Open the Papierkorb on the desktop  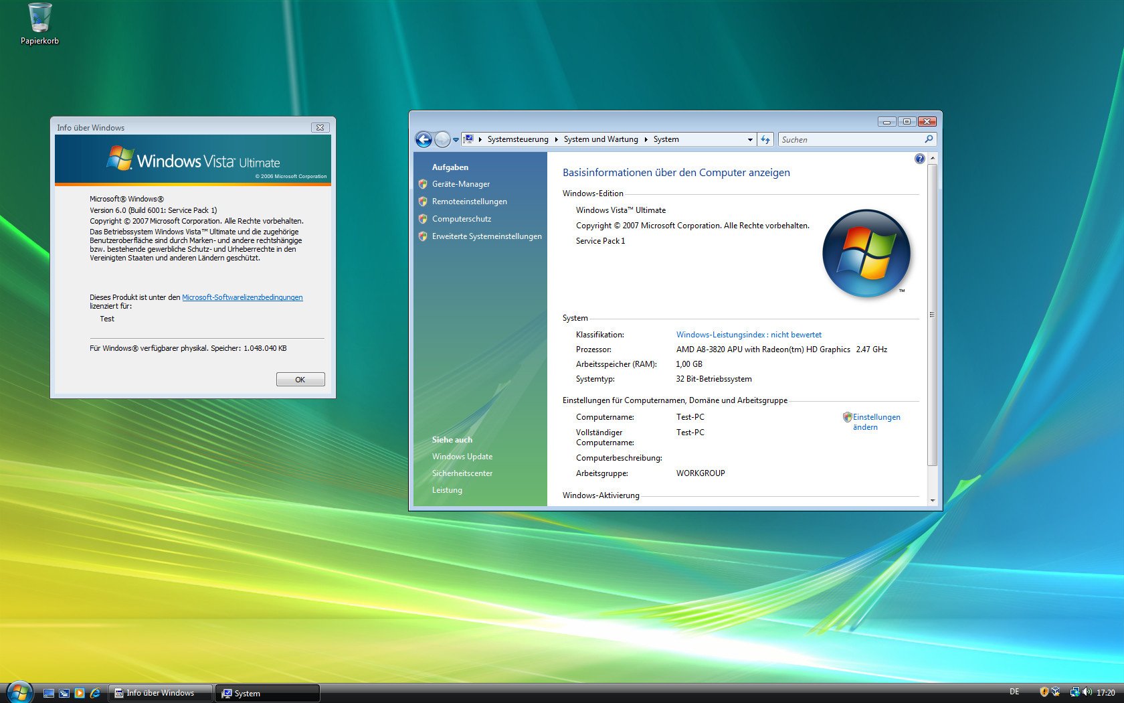click(x=39, y=17)
